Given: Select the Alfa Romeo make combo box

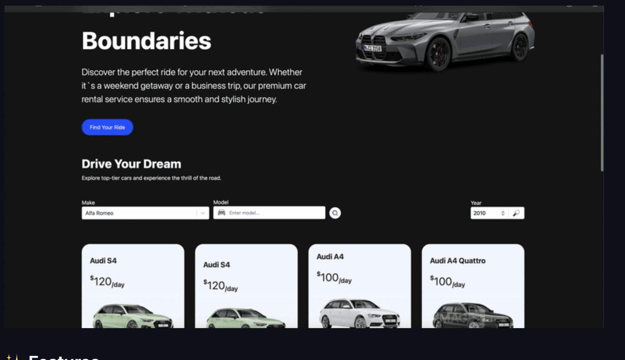Looking at the screenshot, I should 139,213.
